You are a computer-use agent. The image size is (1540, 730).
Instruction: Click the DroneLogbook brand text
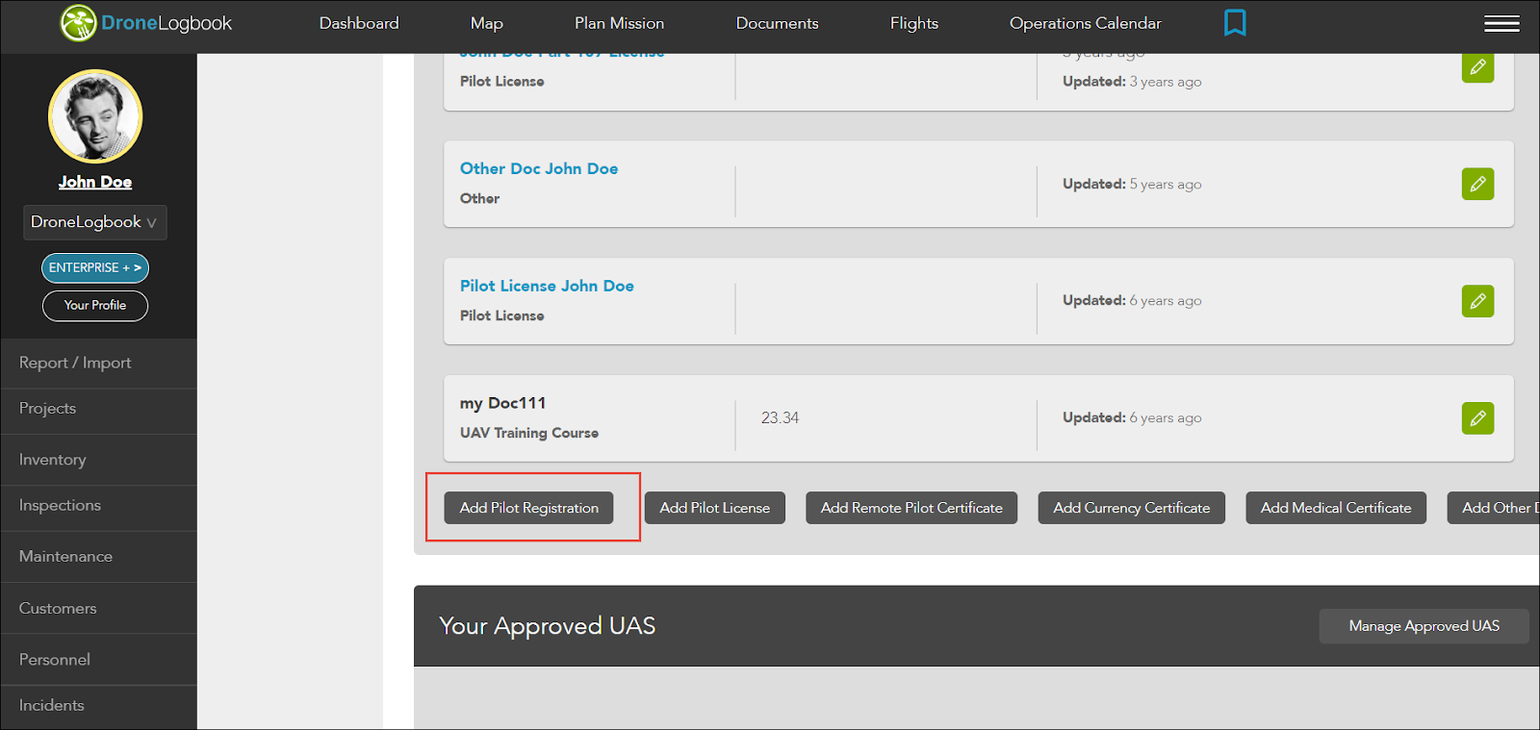167,23
